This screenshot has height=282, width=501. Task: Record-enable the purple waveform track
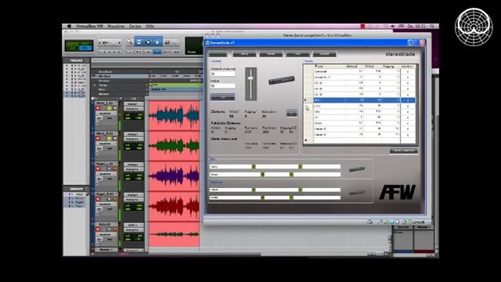98,169
